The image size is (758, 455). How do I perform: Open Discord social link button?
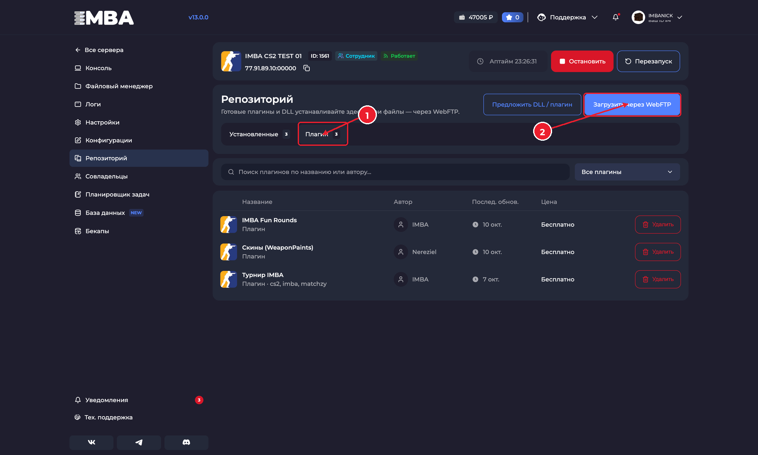pyautogui.click(x=186, y=442)
